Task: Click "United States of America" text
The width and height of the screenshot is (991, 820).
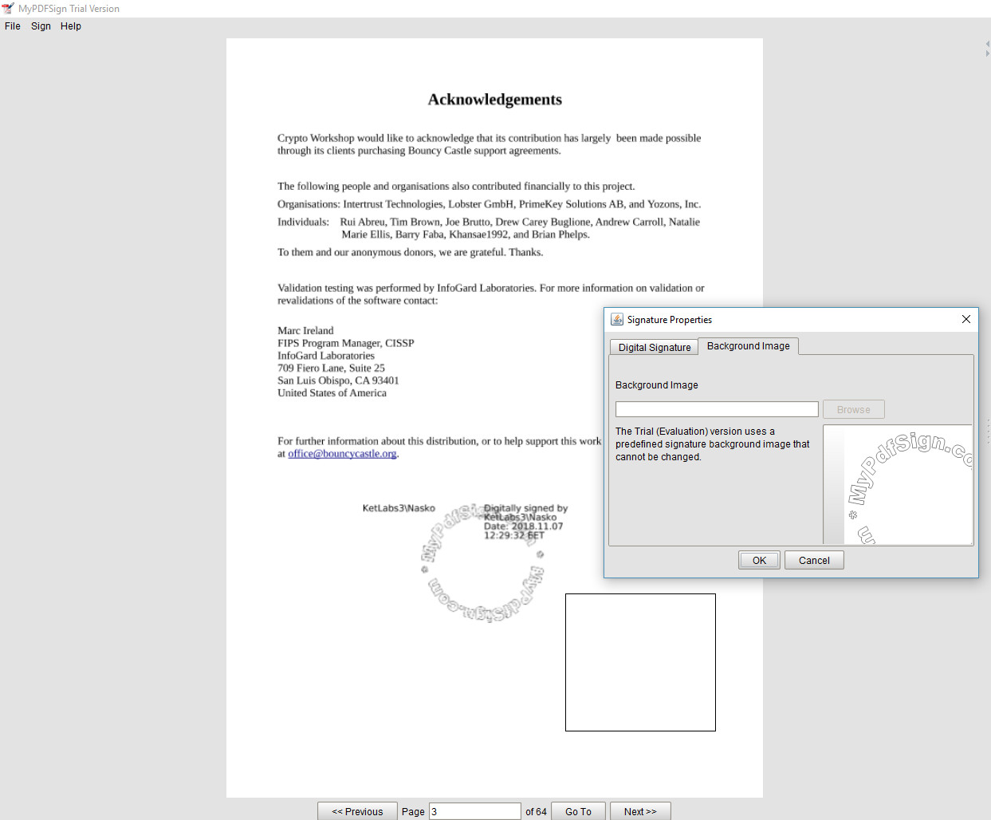Action: click(332, 392)
